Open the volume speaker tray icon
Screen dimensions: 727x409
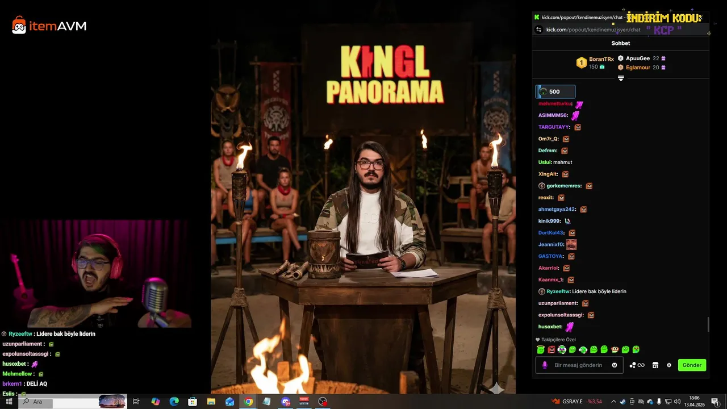(677, 402)
